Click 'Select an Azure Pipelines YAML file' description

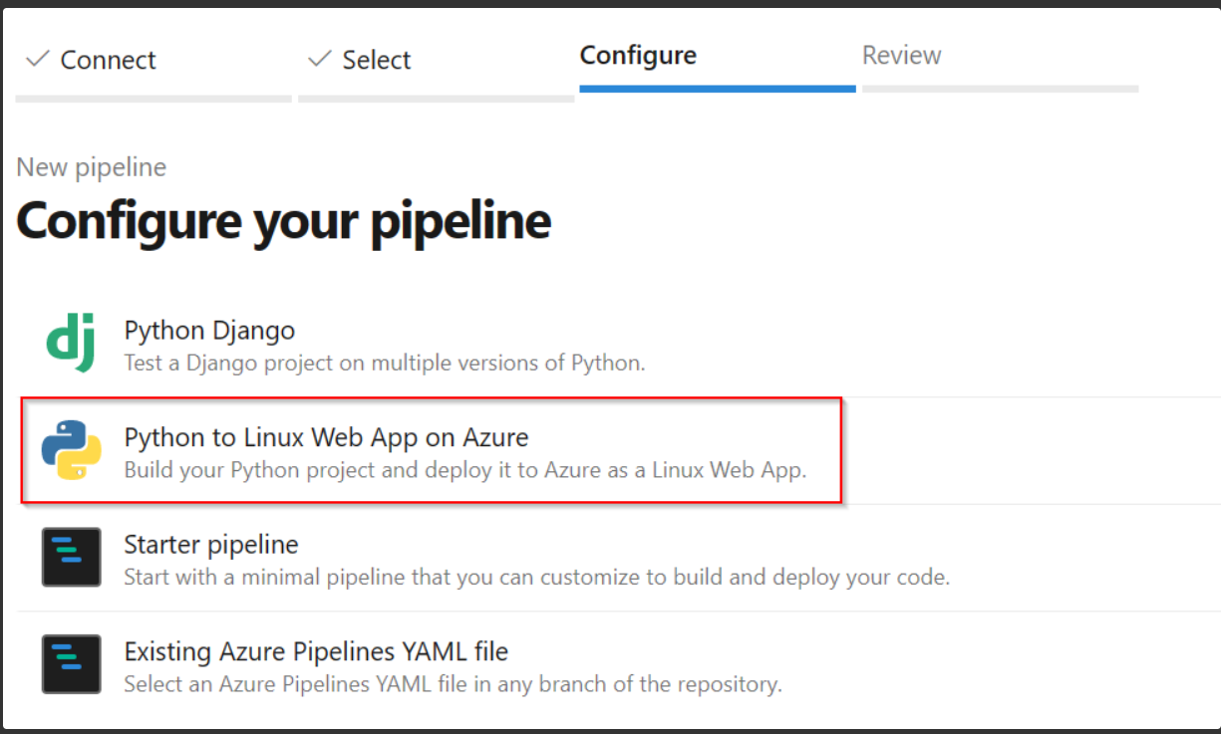(x=453, y=684)
